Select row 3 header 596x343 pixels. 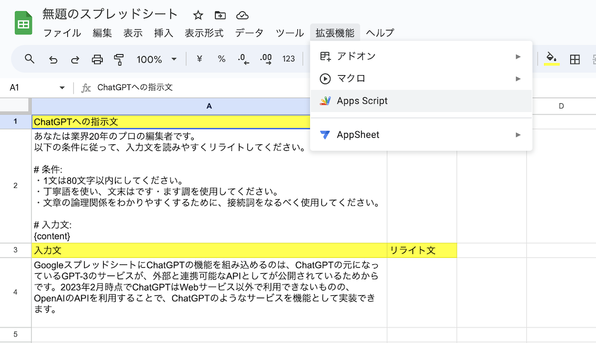[x=15, y=250]
